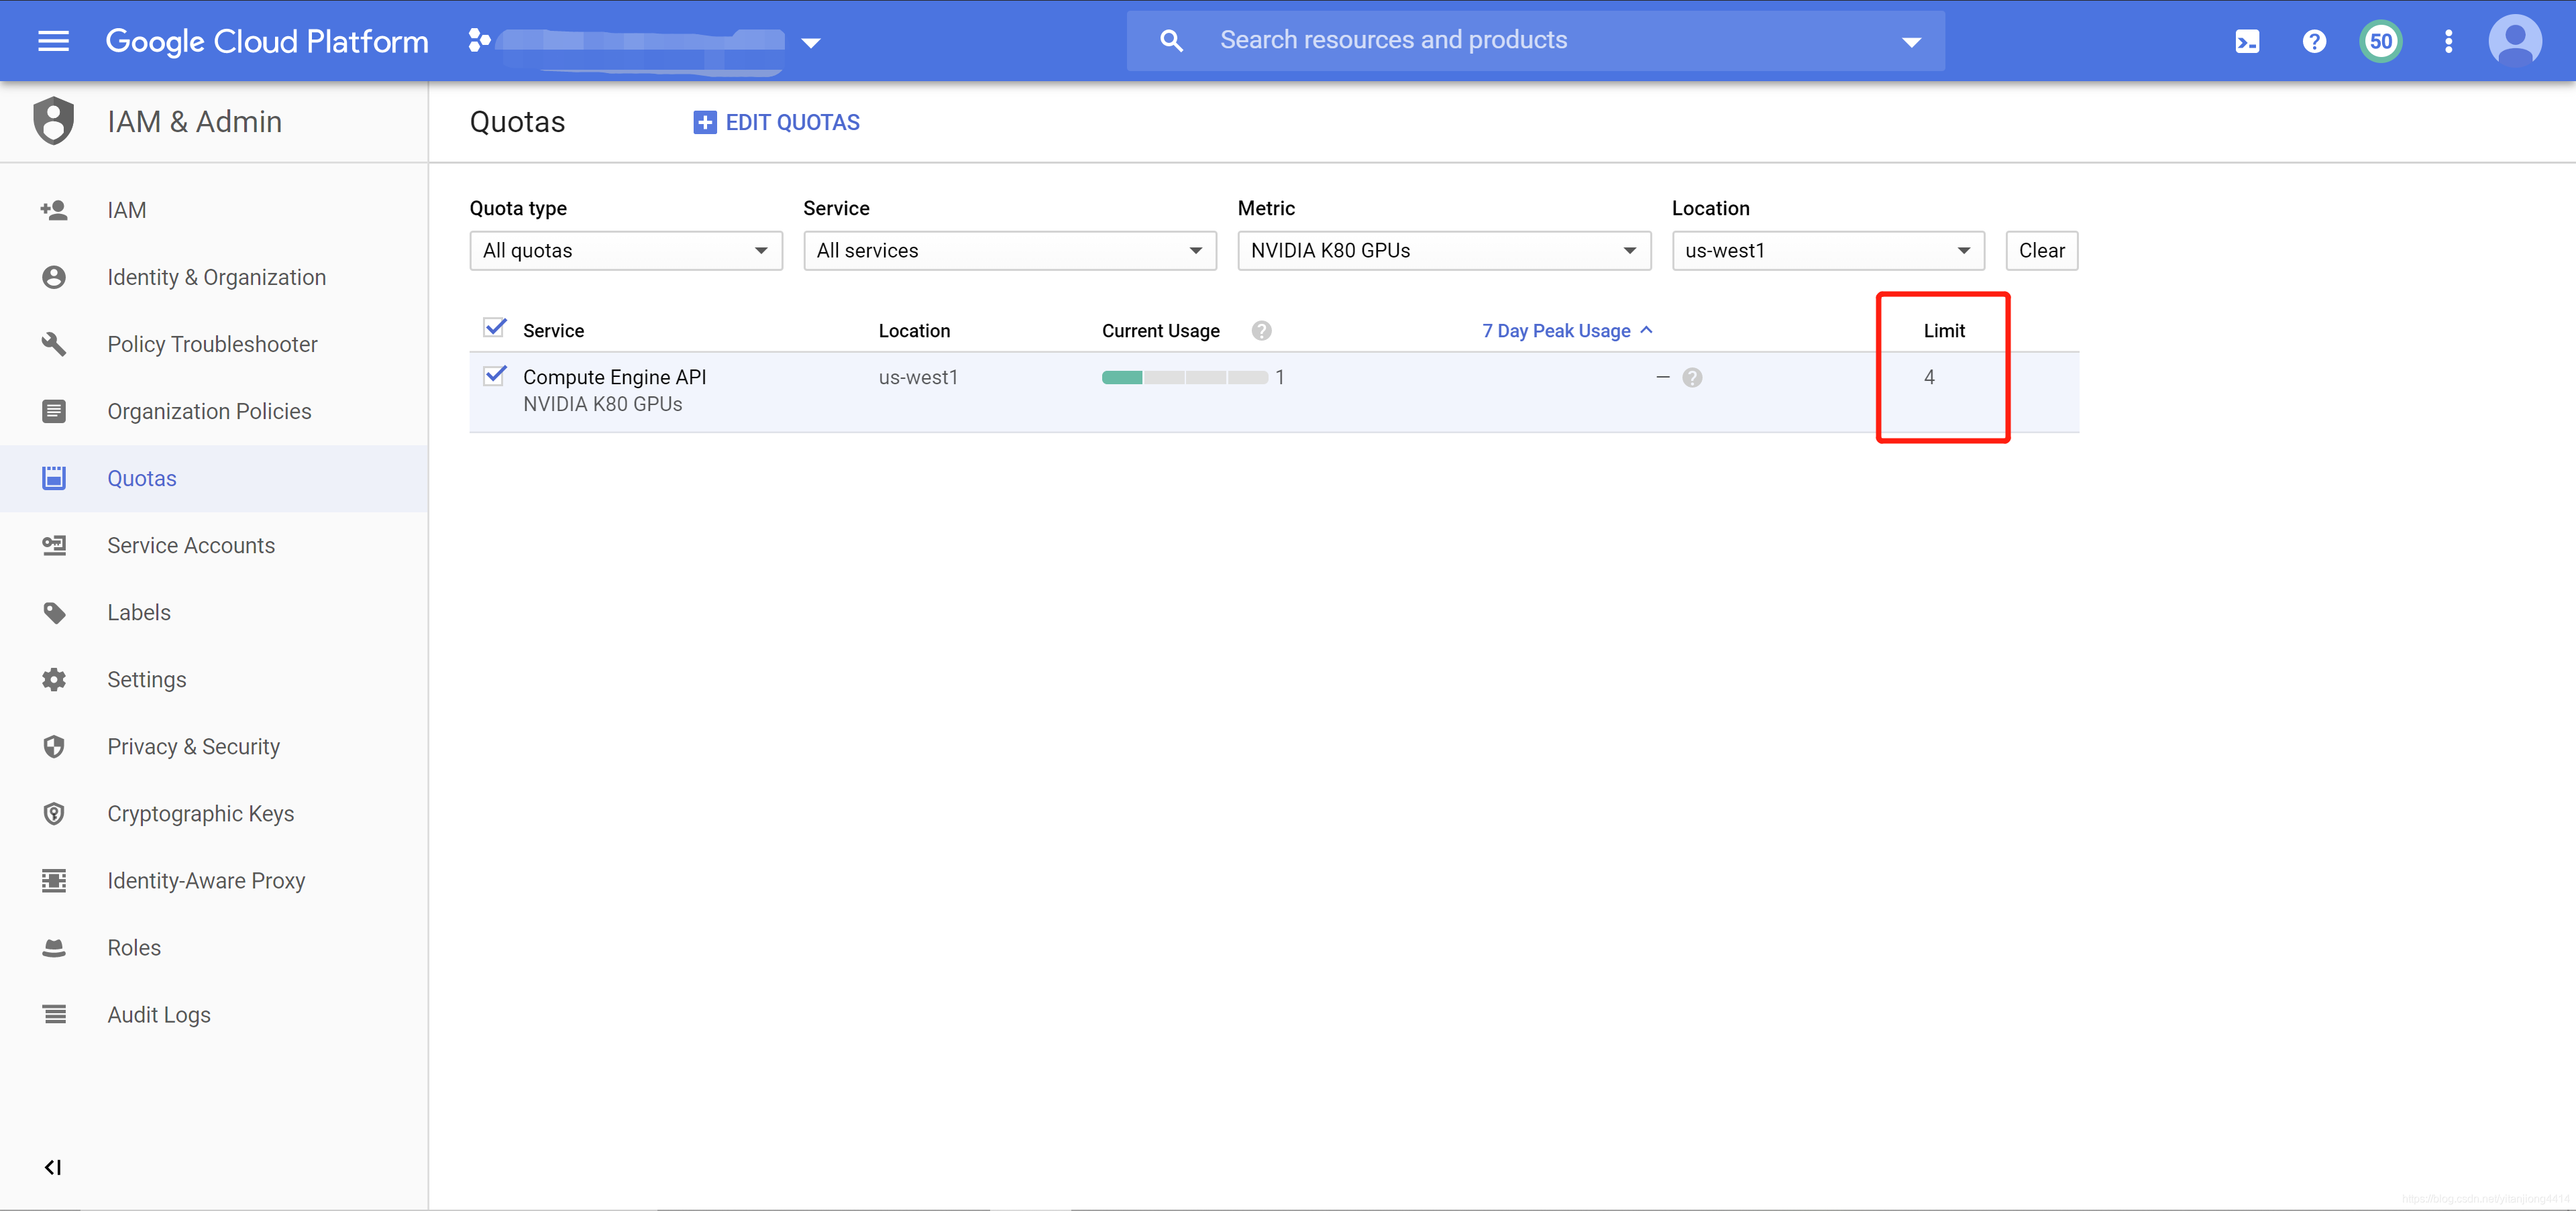Open the IAM sidebar item
The height and width of the screenshot is (1211, 2576).
point(214,210)
